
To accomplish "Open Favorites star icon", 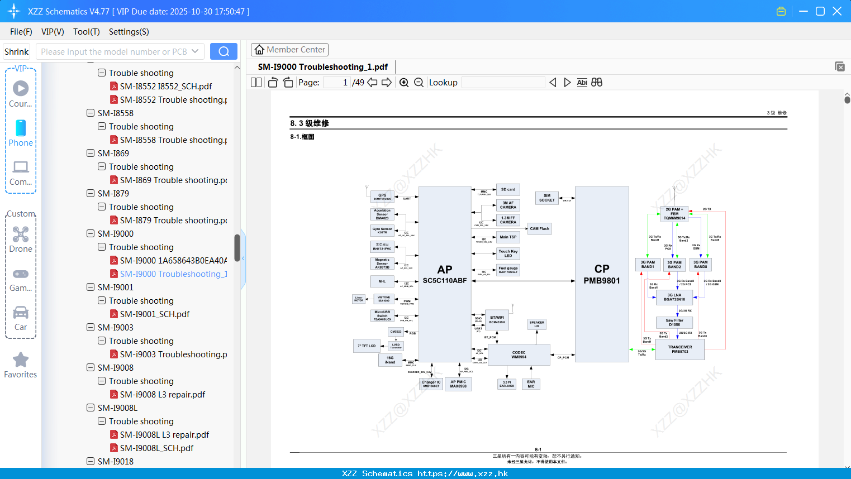I will coord(21,360).
